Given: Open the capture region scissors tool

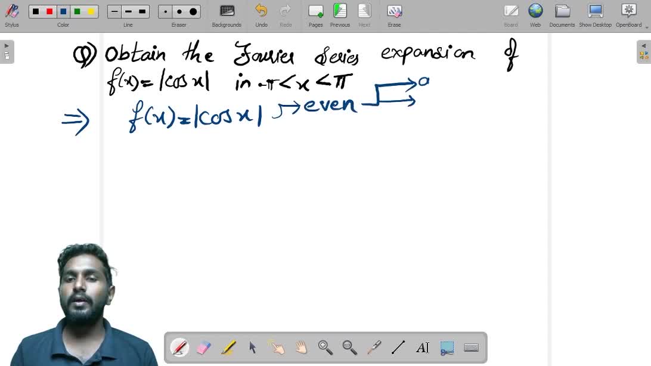Looking at the screenshot, I should (447, 348).
